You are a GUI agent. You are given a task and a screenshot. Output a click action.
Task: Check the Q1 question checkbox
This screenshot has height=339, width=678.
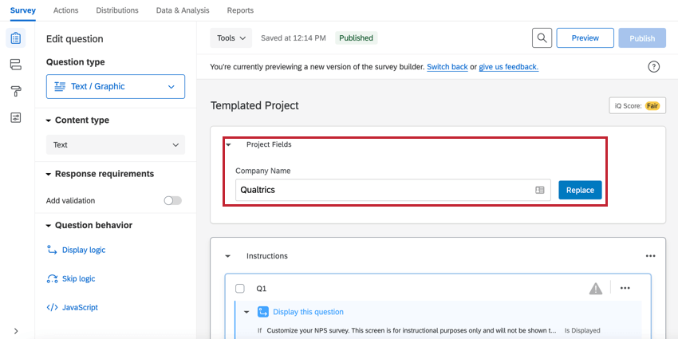pos(240,288)
